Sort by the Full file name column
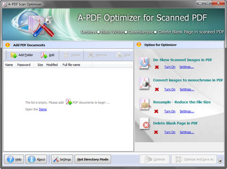 coord(71,65)
